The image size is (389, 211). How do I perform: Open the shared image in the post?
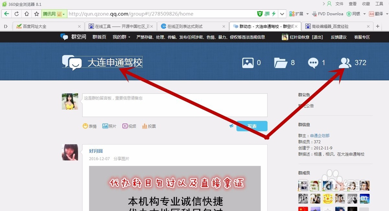point(175,188)
